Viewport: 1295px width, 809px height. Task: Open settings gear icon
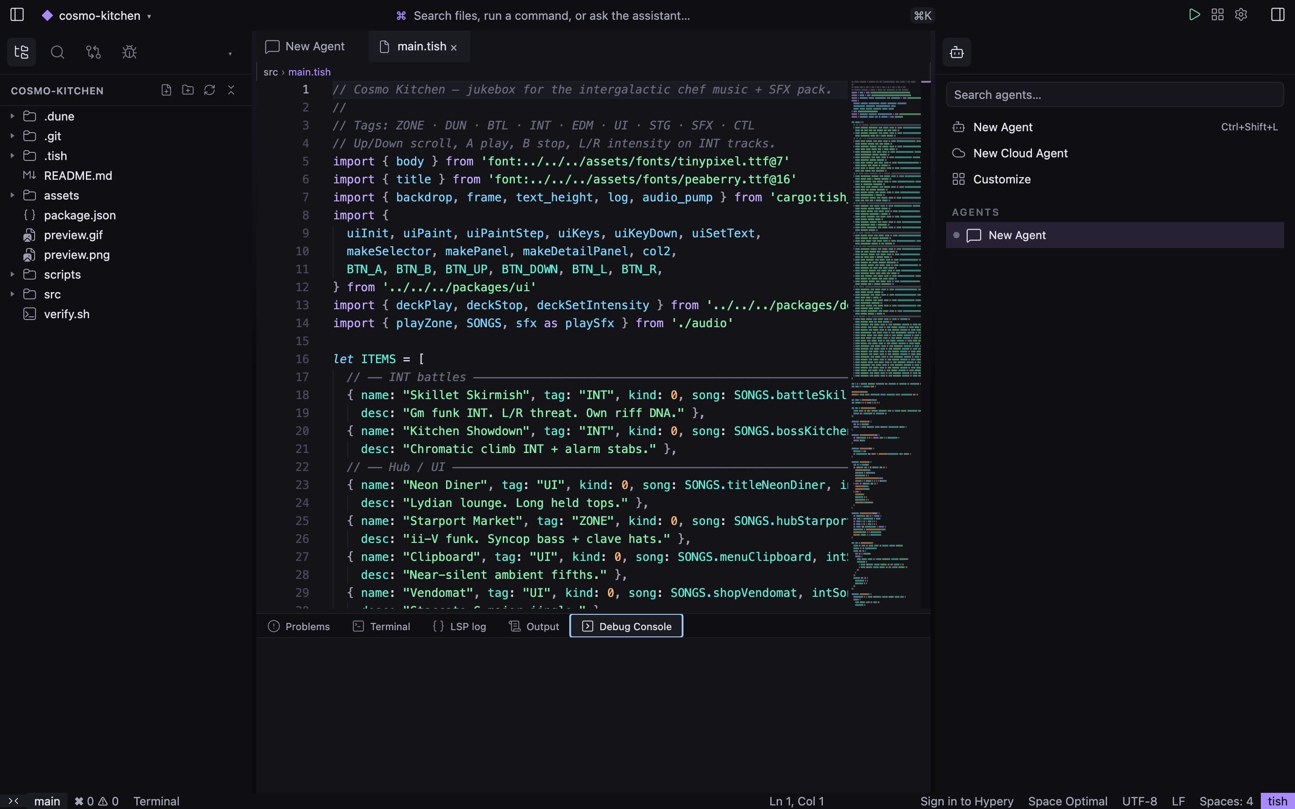coord(1241,14)
